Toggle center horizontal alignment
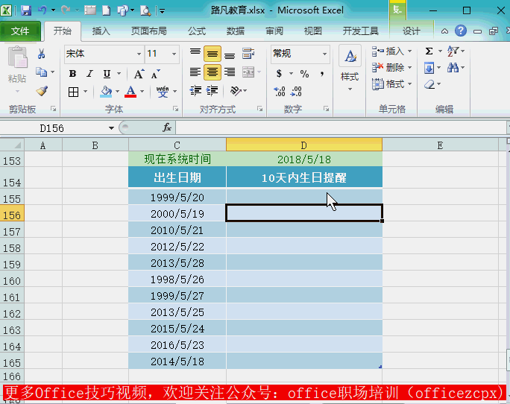 (212, 72)
